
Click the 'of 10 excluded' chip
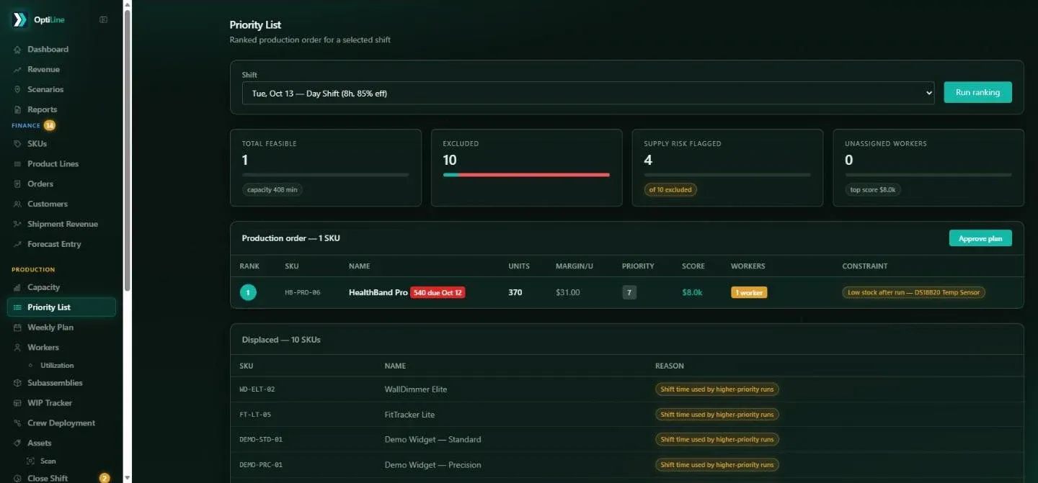click(x=670, y=190)
